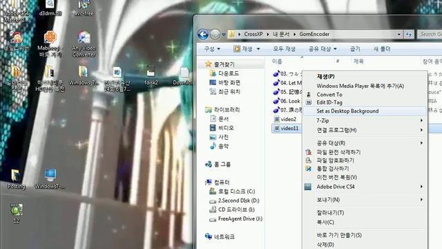This screenshot has height=249, width=442.
Task: Select the file starting with 03.
Action: click(287, 74)
